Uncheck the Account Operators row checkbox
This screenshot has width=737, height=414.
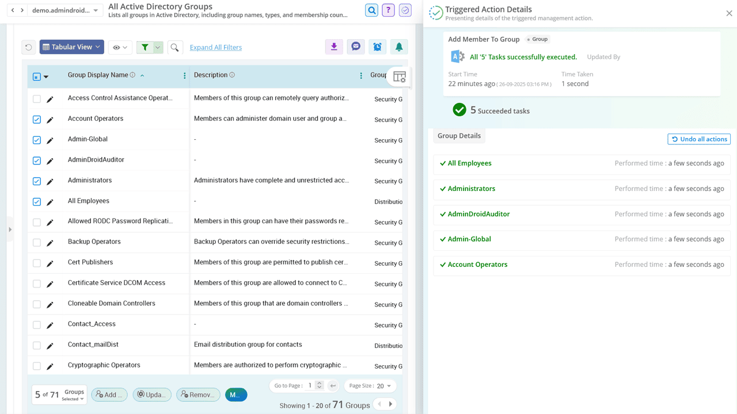[x=37, y=119]
